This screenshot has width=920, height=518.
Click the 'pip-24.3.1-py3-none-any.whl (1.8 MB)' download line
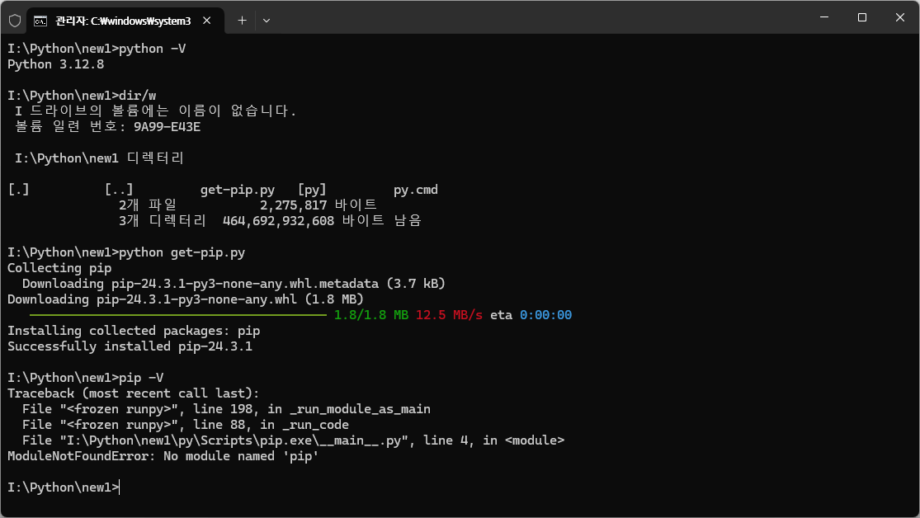(x=186, y=299)
